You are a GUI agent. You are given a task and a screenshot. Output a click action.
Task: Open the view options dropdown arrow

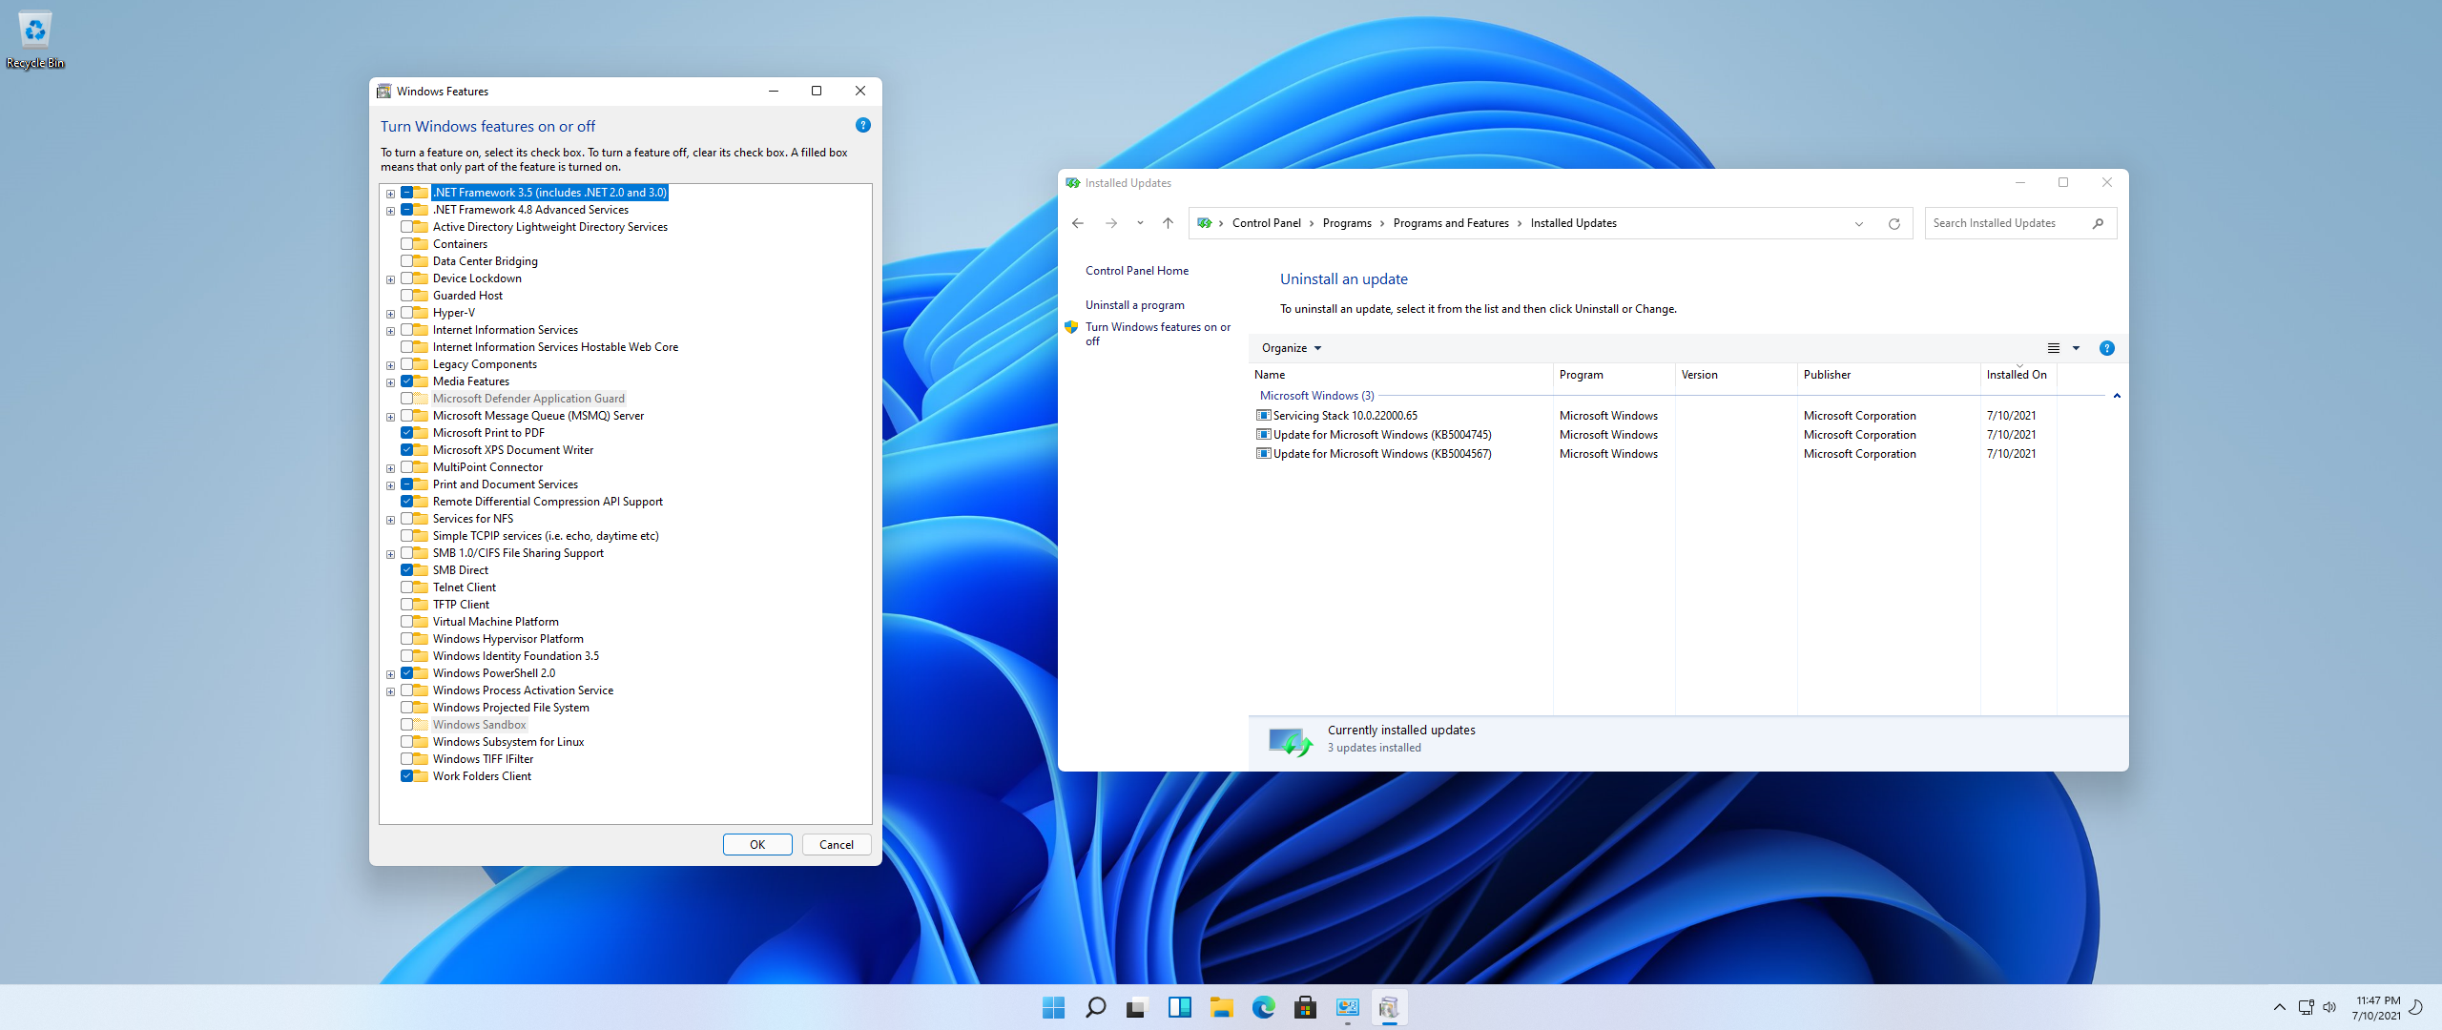[x=2076, y=348]
